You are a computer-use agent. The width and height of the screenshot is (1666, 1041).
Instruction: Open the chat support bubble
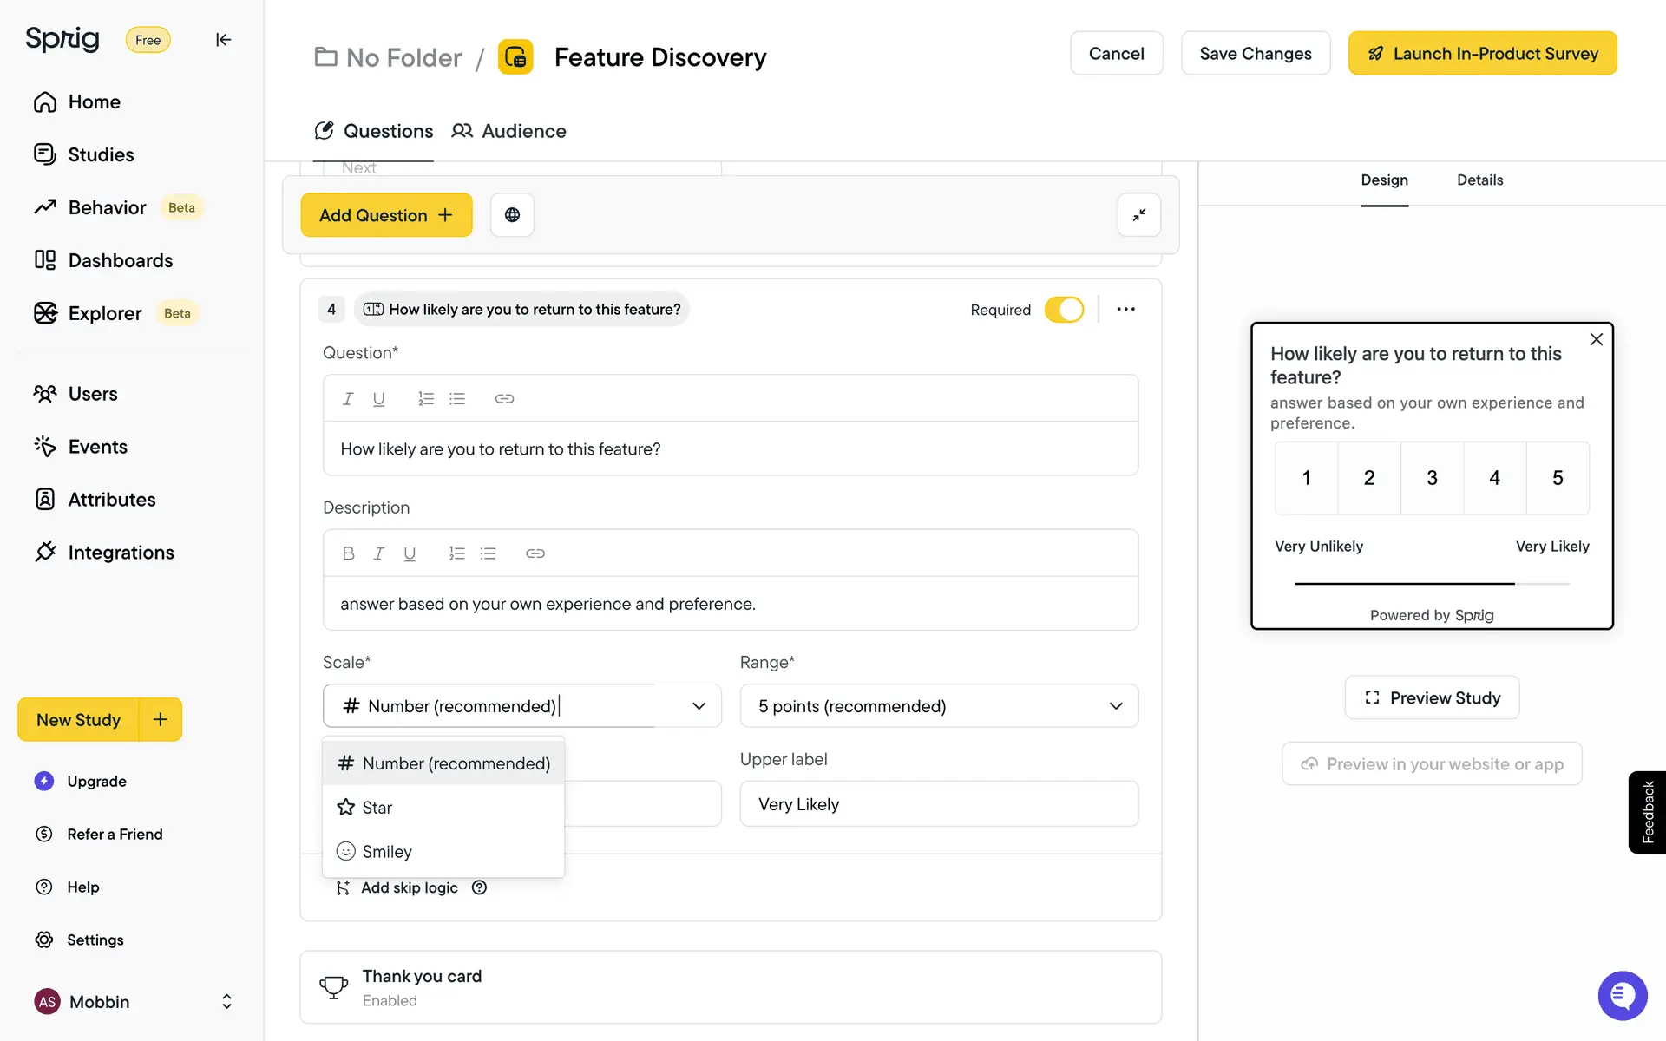pyautogui.click(x=1621, y=995)
